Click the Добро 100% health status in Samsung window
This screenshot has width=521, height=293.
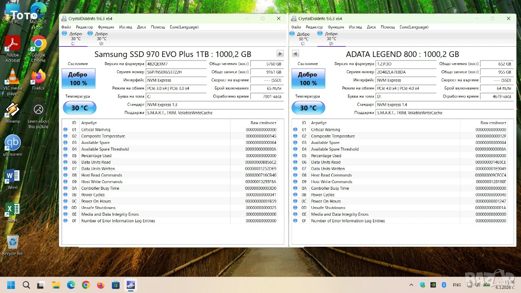click(78, 79)
